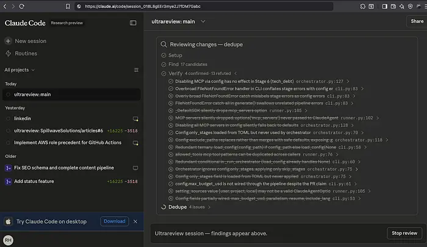Open the RH user avatar
Viewport: 427px width, 247px height.
(8, 240)
